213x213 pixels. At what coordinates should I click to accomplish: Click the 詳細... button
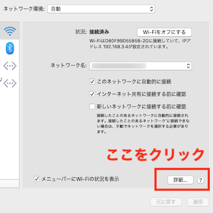(181, 180)
